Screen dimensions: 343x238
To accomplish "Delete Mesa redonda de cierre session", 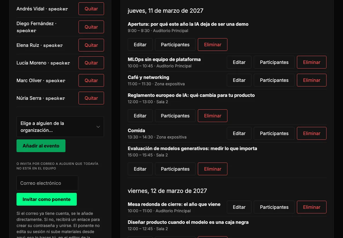I will point(312,207).
